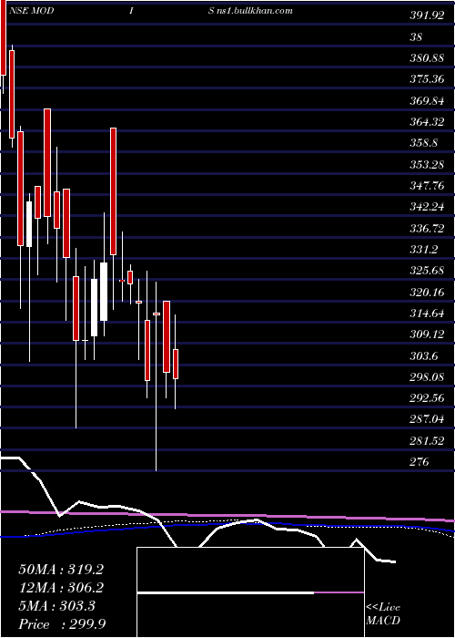Click the 281.52 price axis label

click(x=427, y=441)
